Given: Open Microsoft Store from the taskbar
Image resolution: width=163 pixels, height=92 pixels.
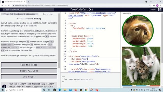Looking at the screenshot, I should point(55,90).
